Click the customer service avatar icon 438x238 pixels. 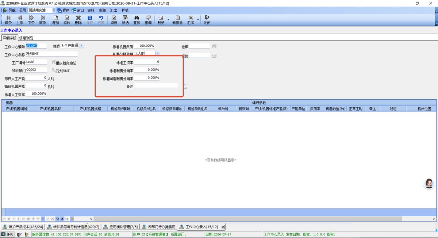pyautogui.click(x=429, y=184)
